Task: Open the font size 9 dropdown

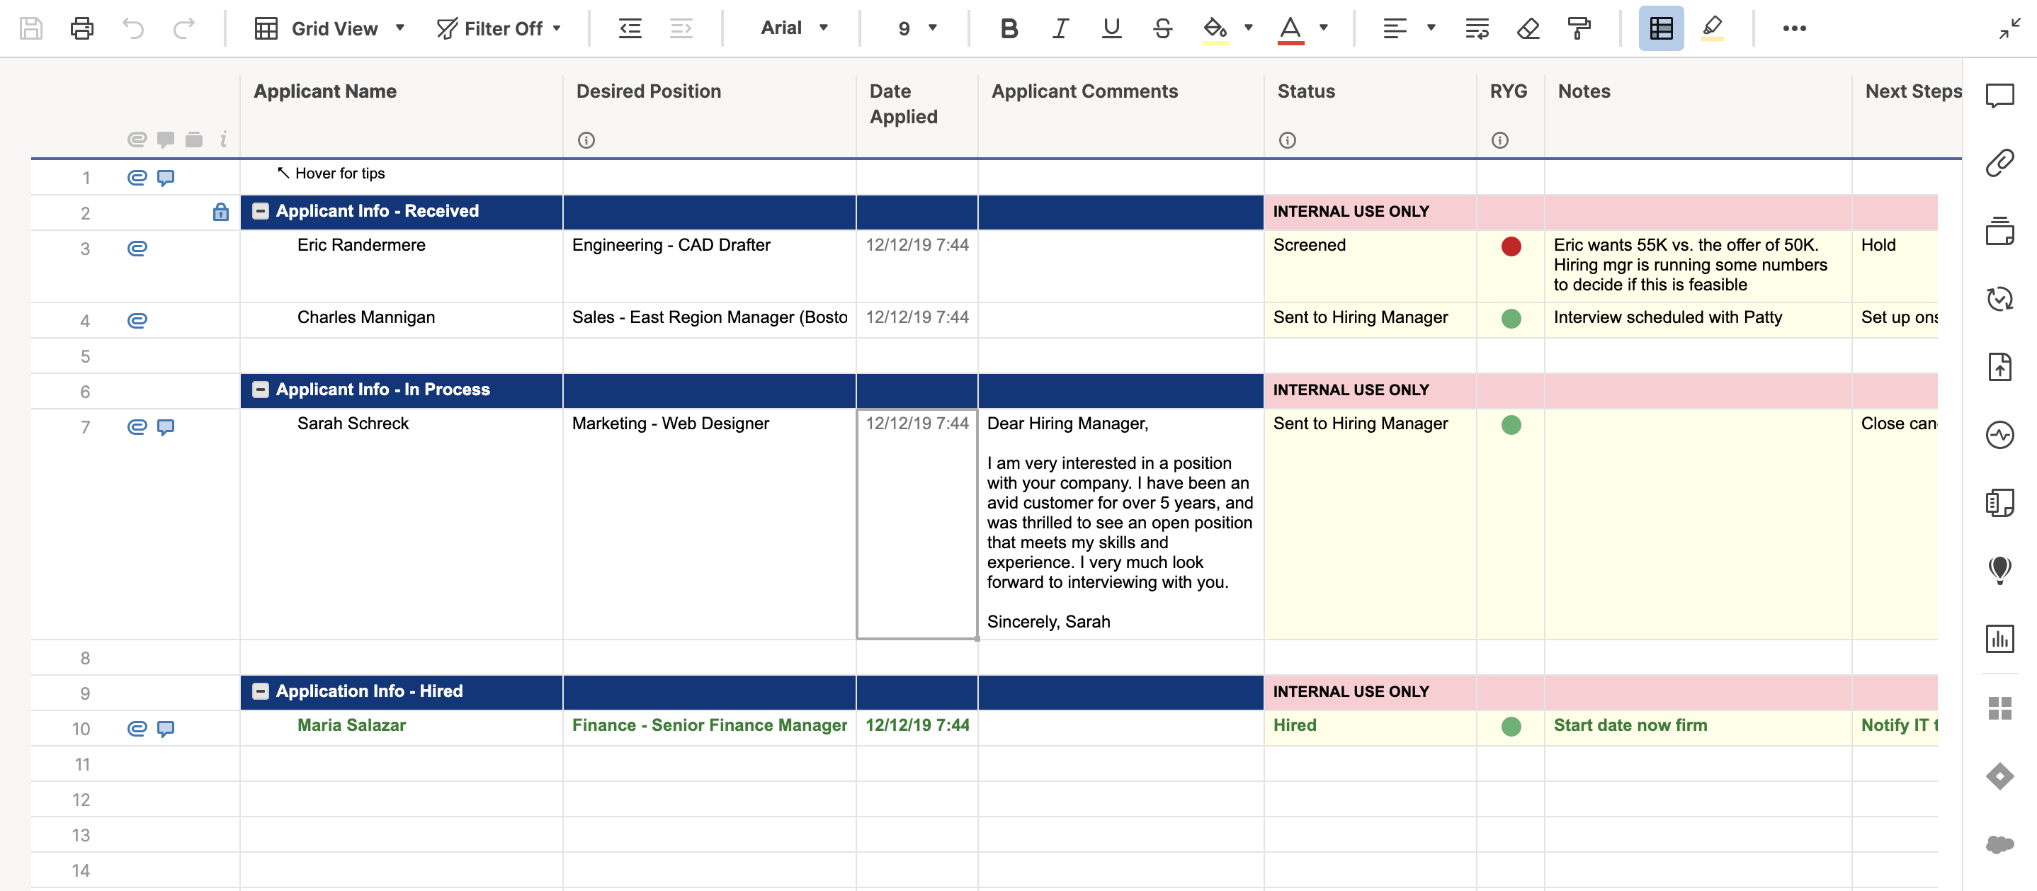Action: (917, 28)
